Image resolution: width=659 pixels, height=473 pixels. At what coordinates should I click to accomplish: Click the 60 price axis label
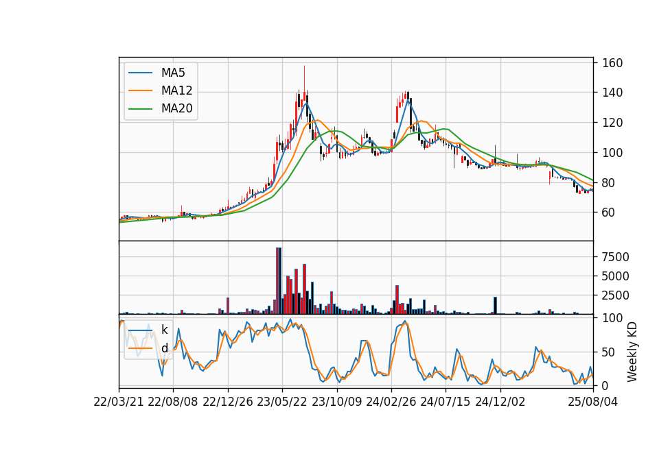click(x=609, y=213)
